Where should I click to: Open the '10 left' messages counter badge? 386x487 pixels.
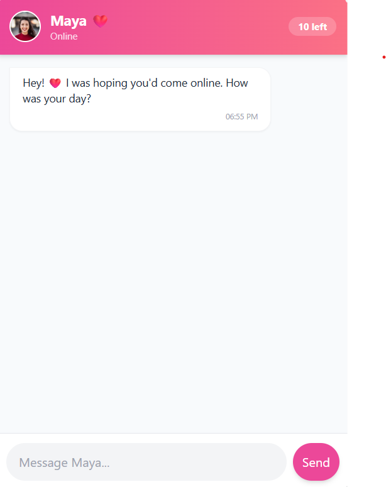[312, 27]
